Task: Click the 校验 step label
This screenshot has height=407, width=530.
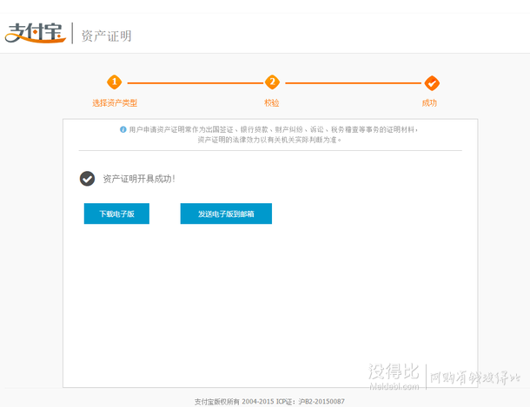Action: [272, 103]
